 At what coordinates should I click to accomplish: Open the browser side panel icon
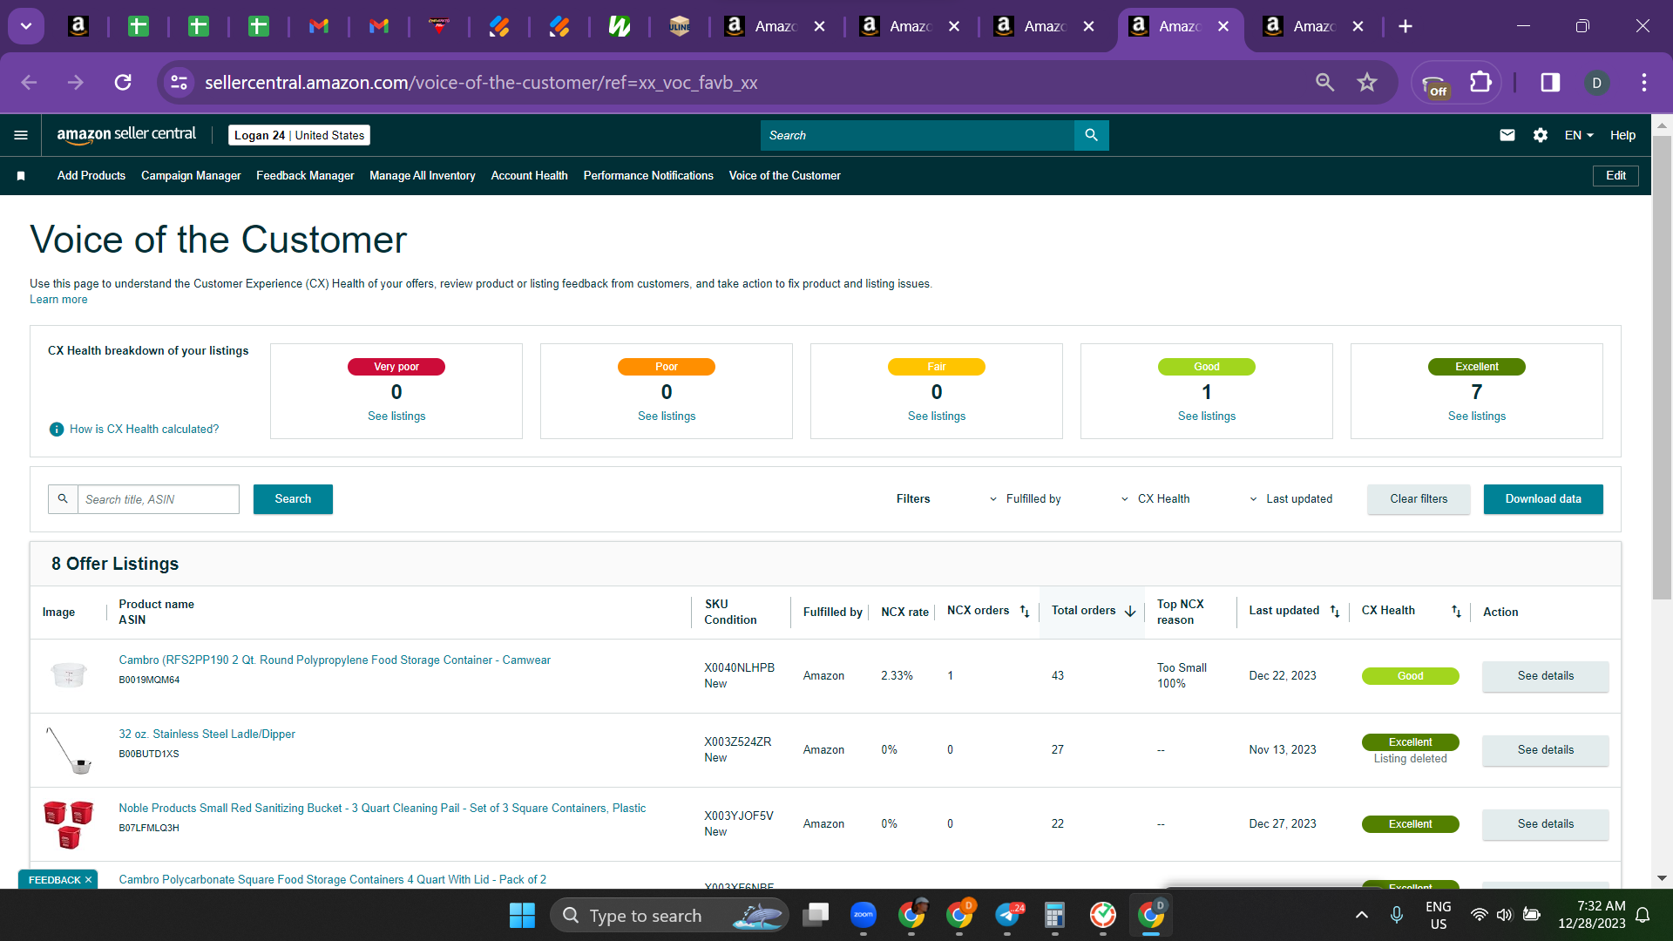point(1550,83)
